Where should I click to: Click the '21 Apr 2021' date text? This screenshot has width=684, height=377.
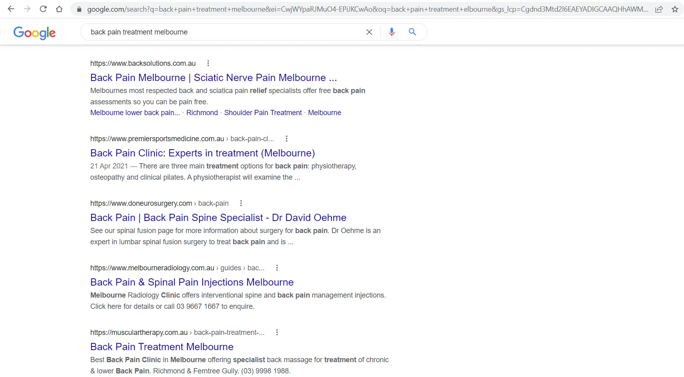[109, 166]
